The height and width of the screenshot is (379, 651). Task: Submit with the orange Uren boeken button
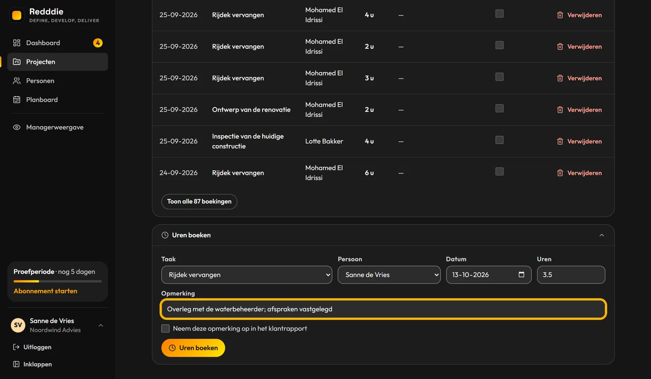tap(193, 348)
